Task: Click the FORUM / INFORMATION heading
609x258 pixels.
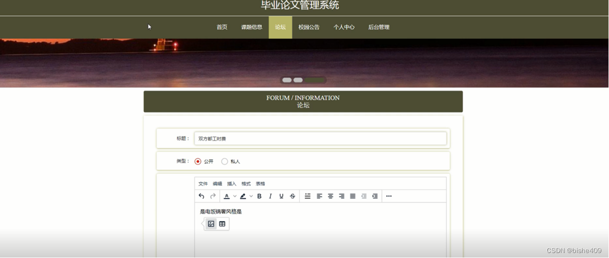Action: coord(303,97)
